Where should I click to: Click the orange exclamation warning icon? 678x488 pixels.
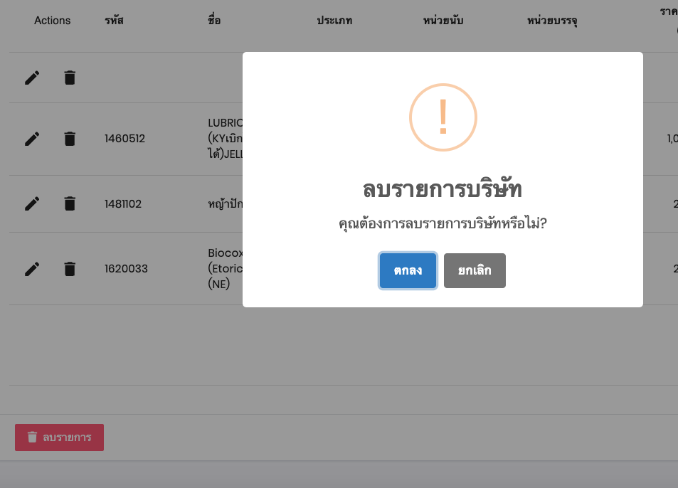coord(443,117)
